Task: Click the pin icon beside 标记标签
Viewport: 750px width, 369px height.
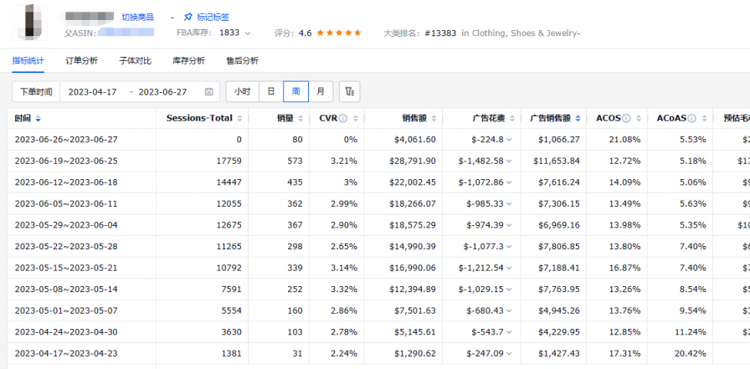Action: pyautogui.click(x=187, y=17)
